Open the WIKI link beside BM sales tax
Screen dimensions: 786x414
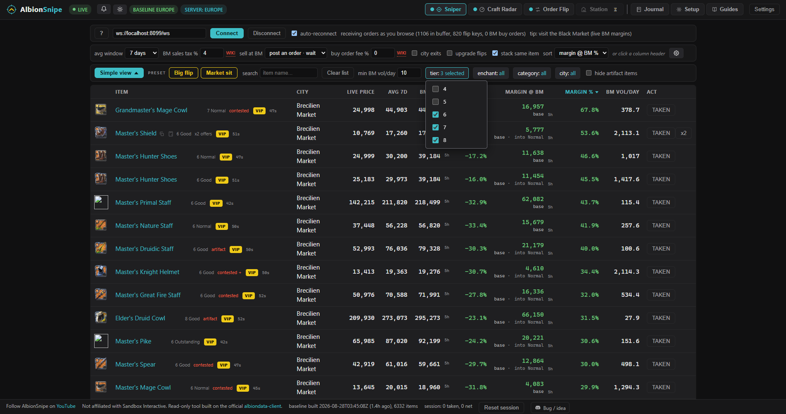click(231, 53)
